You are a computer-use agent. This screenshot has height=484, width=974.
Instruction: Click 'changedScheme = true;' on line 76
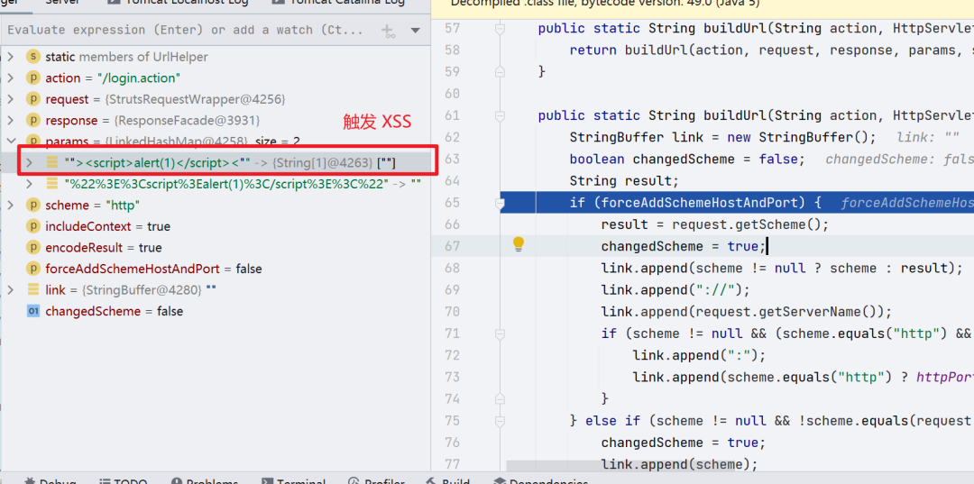click(x=684, y=443)
